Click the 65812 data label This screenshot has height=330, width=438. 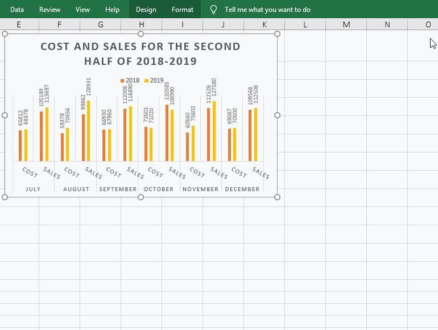tap(20, 118)
